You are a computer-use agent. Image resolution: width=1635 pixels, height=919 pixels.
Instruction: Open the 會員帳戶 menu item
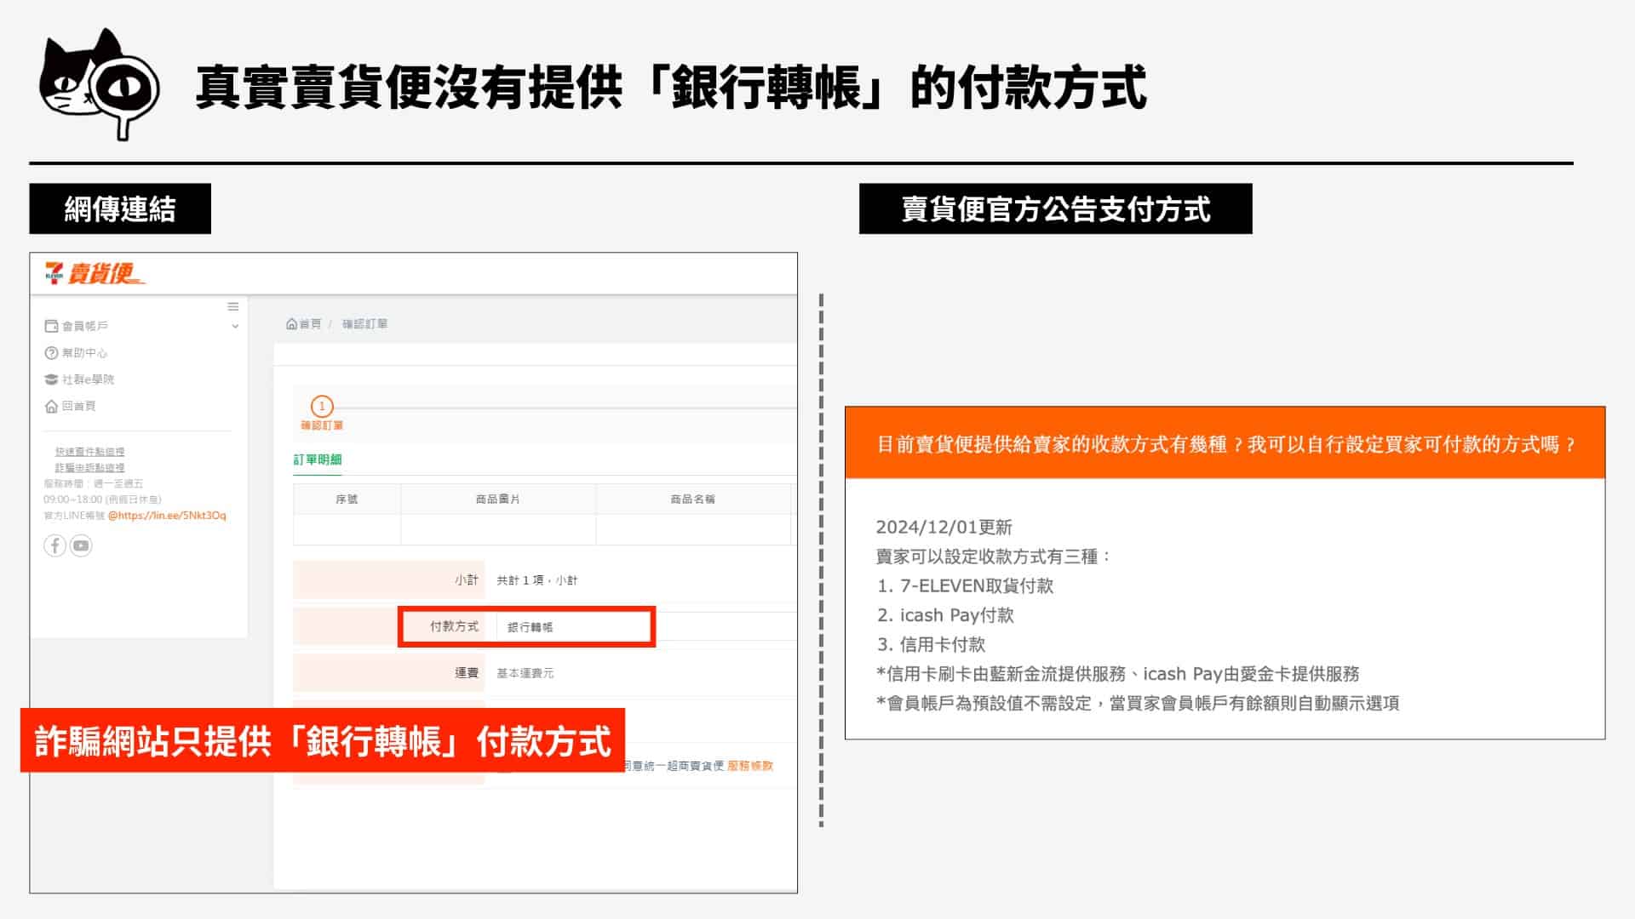tap(85, 326)
